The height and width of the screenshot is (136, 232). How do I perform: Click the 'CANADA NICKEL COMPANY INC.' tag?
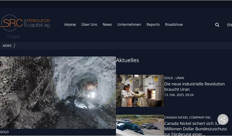188,118
